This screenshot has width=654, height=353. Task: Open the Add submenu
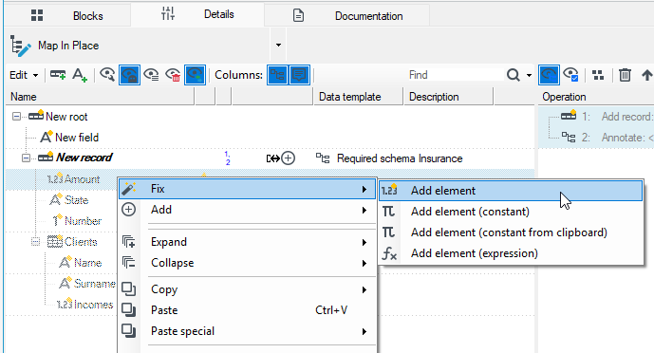pyautogui.click(x=248, y=210)
